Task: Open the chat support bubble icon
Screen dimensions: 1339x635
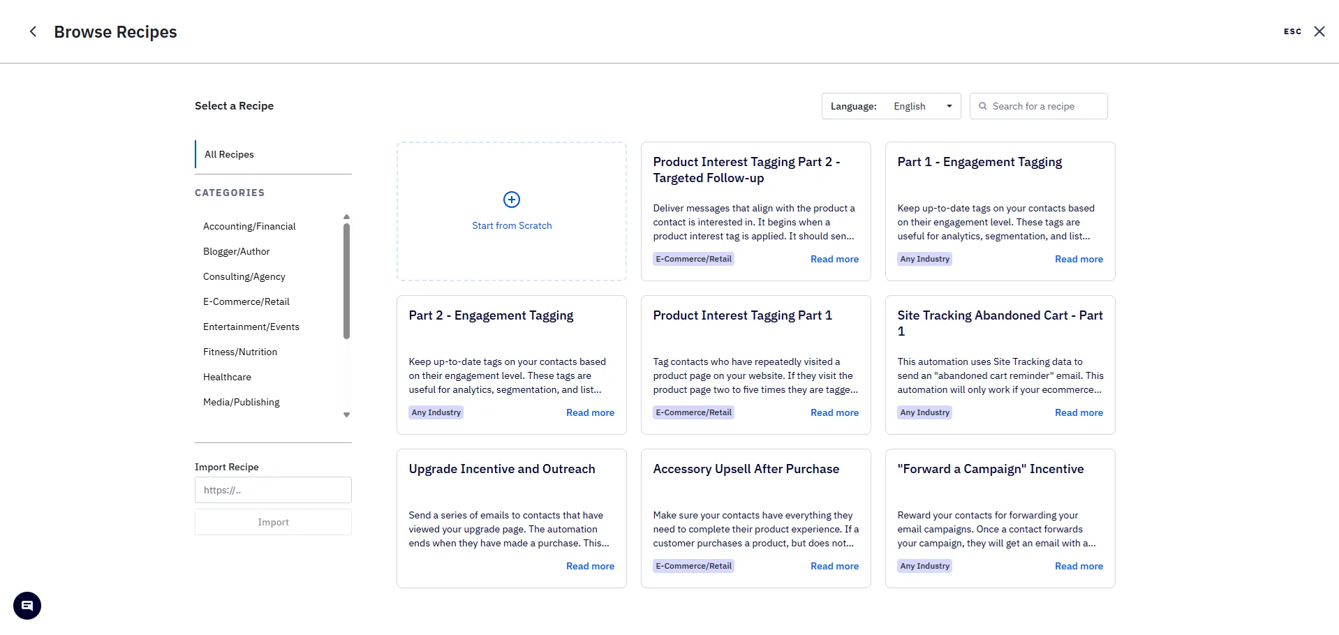Action: tap(27, 605)
